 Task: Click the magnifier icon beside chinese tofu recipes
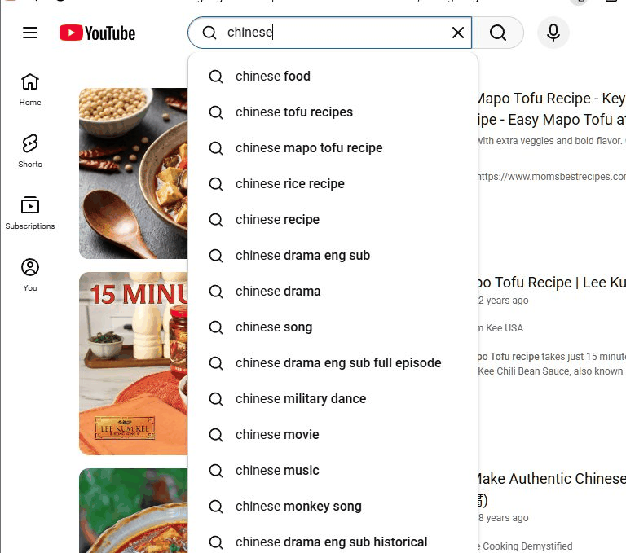(x=216, y=112)
